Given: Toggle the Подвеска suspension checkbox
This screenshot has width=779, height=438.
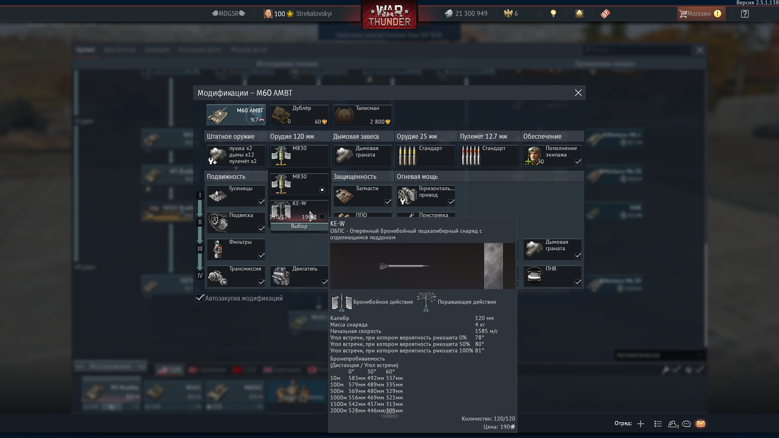Looking at the screenshot, I should pyautogui.click(x=261, y=229).
